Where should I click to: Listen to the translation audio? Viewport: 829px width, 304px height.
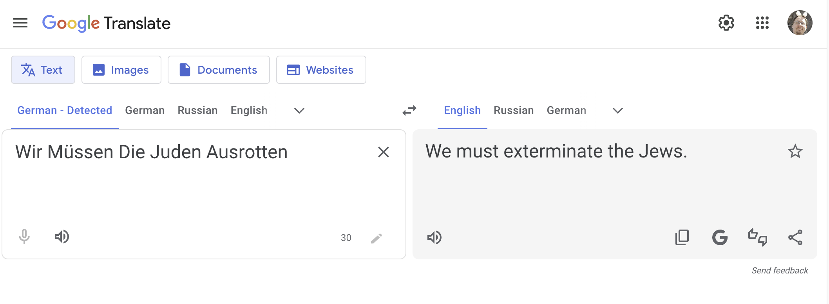(434, 237)
